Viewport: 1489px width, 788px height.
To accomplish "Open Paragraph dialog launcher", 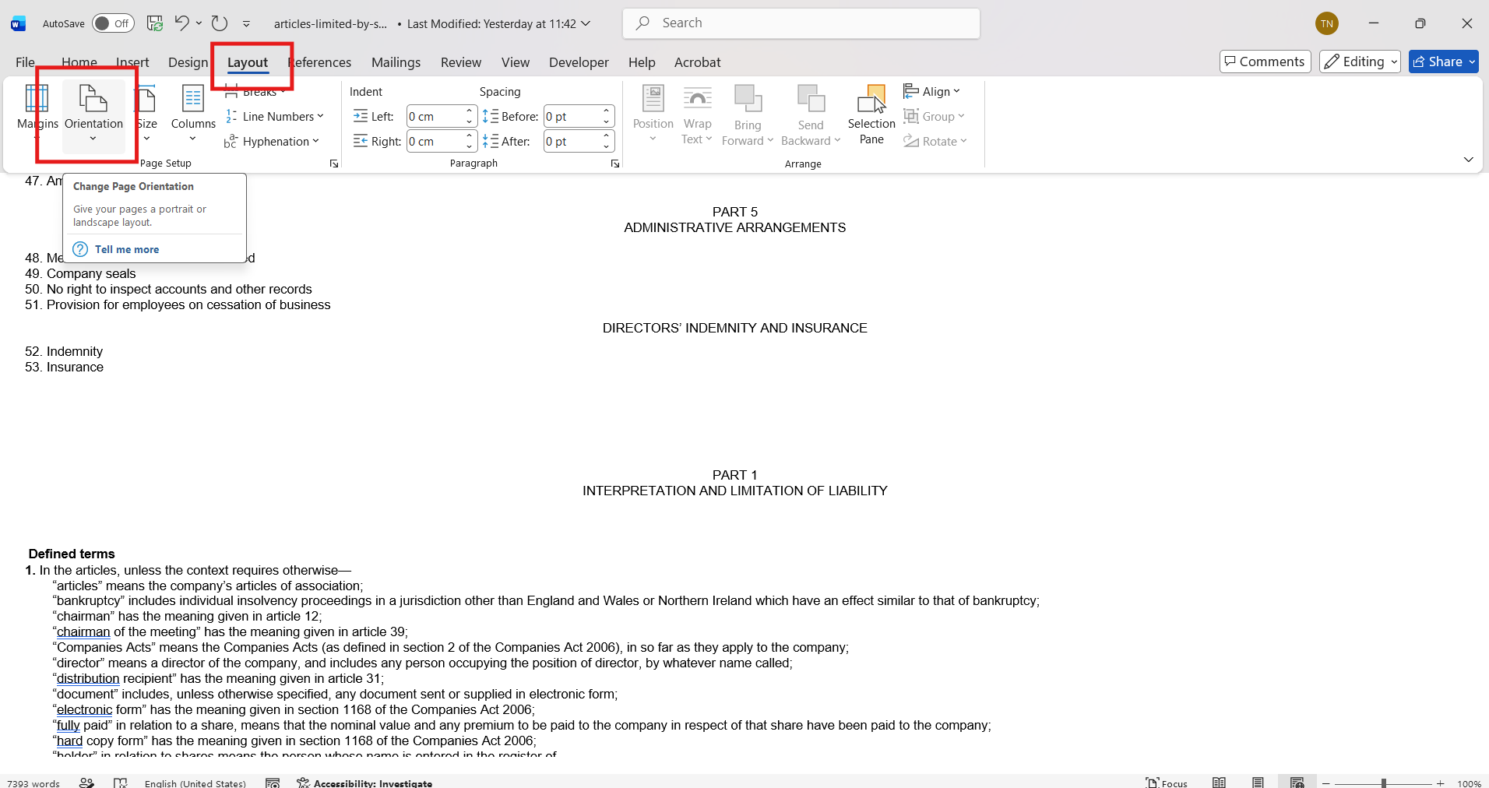I will pos(615,164).
